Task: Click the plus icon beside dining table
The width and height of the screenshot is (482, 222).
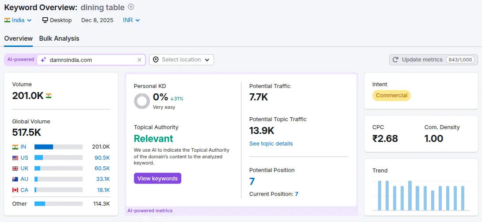Action: [x=131, y=7]
